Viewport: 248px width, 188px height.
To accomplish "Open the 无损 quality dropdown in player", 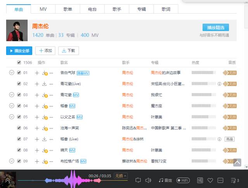I will [121, 176].
